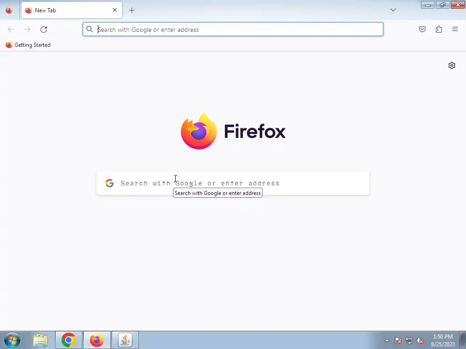466x349 pixels.
Task: Click the Google G logo in search box
Action: pyautogui.click(x=110, y=183)
